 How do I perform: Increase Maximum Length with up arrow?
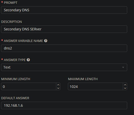(x=125, y=85)
